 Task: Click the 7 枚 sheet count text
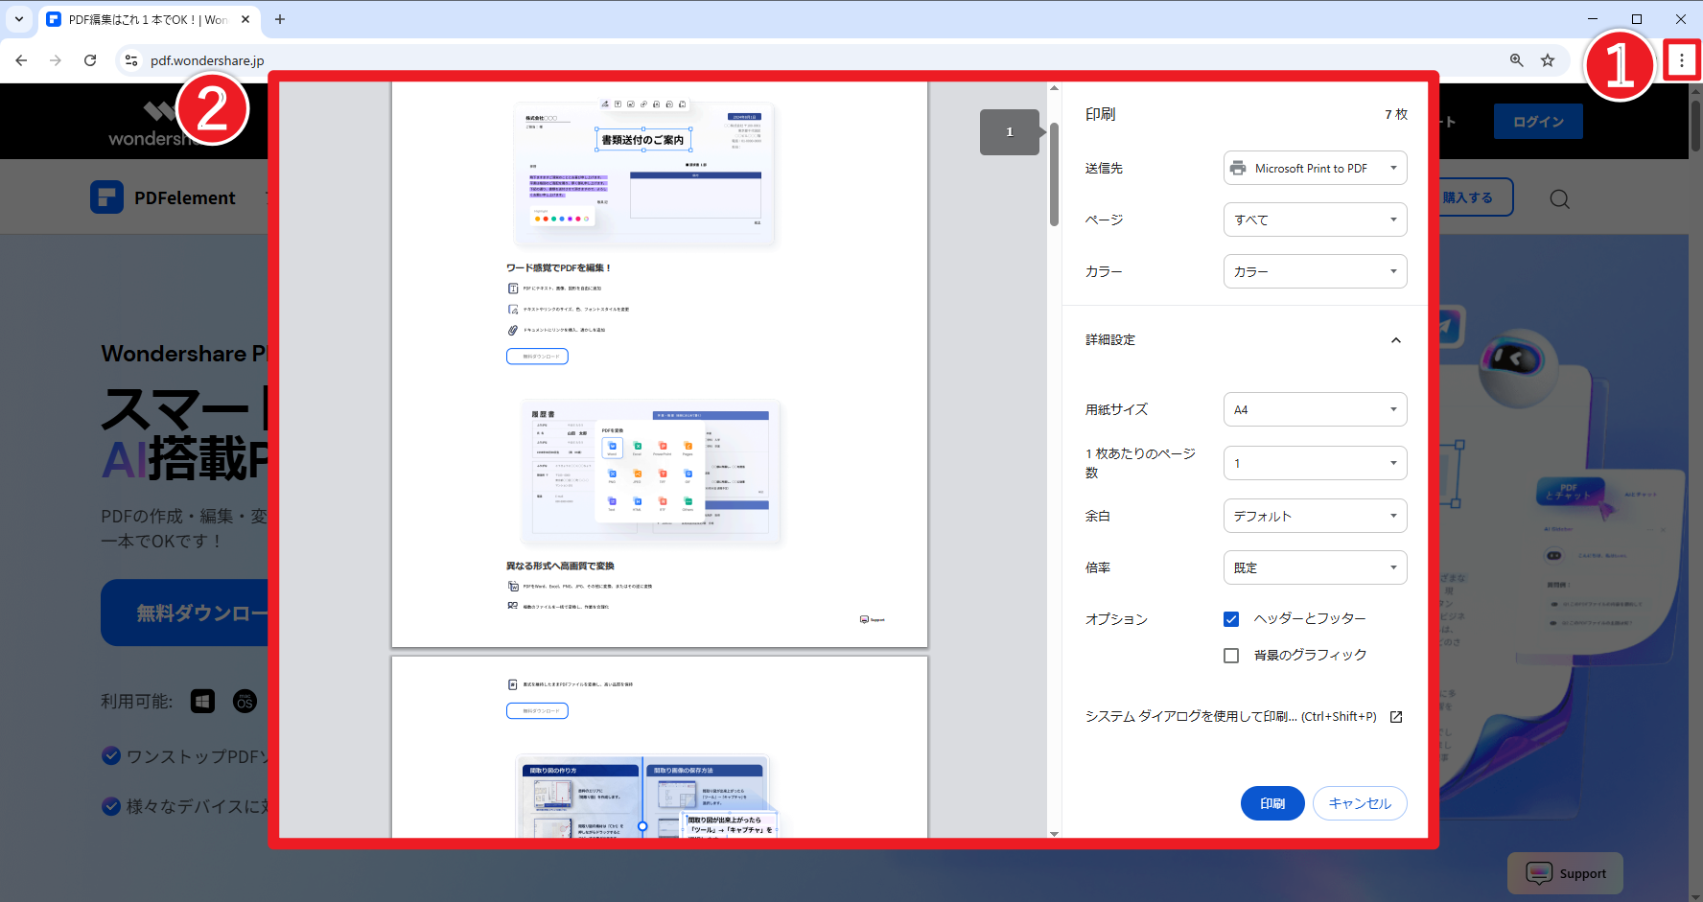(x=1396, y=114)
